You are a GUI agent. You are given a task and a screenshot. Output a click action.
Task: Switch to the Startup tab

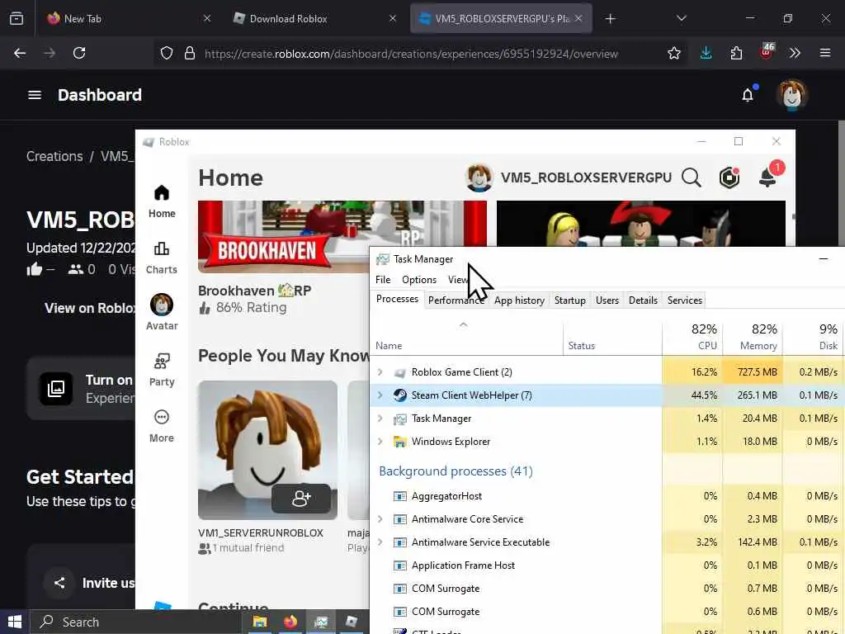tap(569, 300)
